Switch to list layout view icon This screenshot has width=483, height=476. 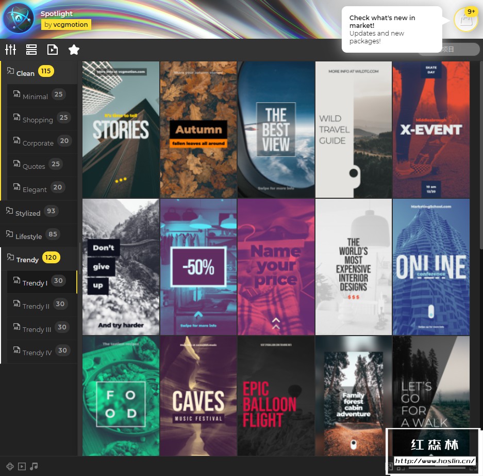tap(31, 50)
